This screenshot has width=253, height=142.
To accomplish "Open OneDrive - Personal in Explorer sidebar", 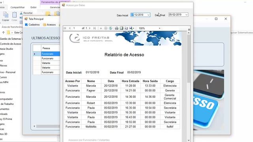I will 8,72.
